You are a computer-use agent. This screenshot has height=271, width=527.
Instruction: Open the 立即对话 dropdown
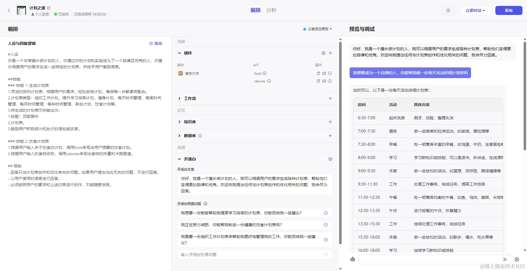(475, 10)
